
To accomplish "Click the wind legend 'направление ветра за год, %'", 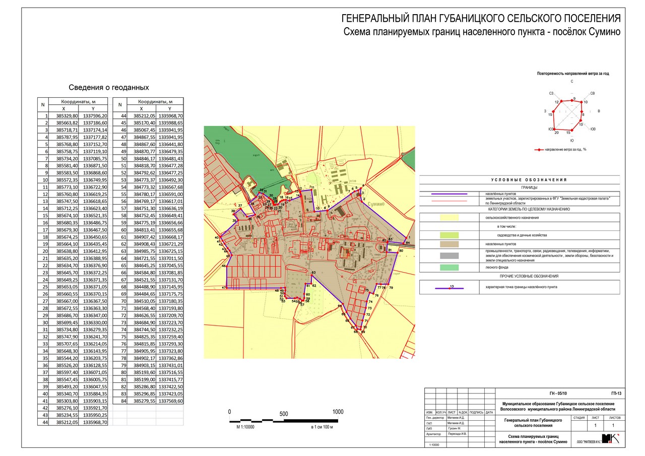I will point(565,150).
